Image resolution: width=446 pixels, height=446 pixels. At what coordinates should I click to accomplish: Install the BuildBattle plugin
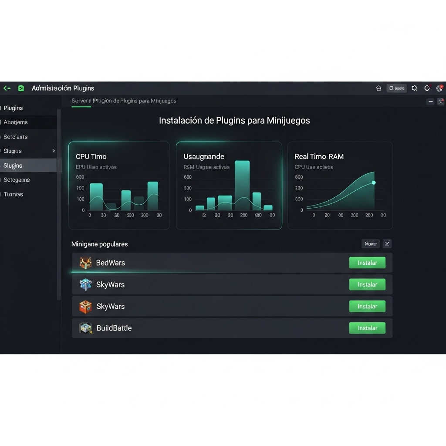[367, 328]
